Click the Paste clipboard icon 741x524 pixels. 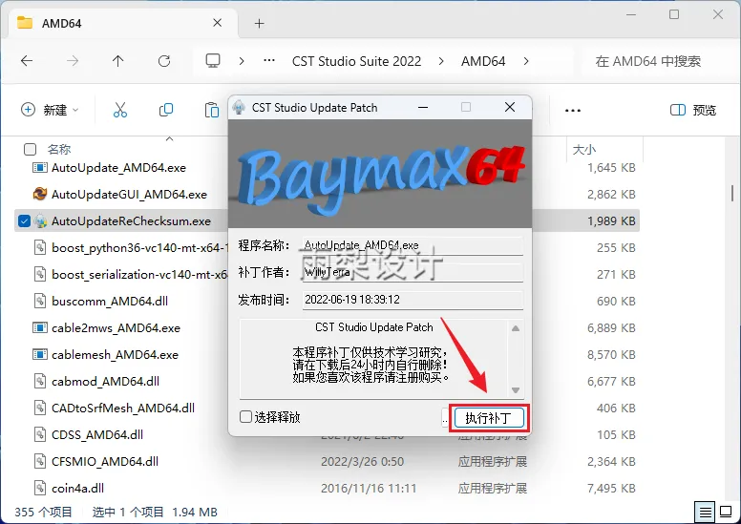coord(212,110)
